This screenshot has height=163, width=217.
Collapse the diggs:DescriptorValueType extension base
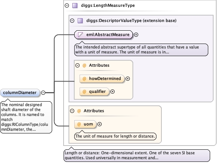72,21
